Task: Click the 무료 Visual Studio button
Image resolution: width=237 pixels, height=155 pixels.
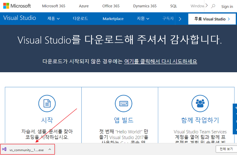Action: (212, 19)
